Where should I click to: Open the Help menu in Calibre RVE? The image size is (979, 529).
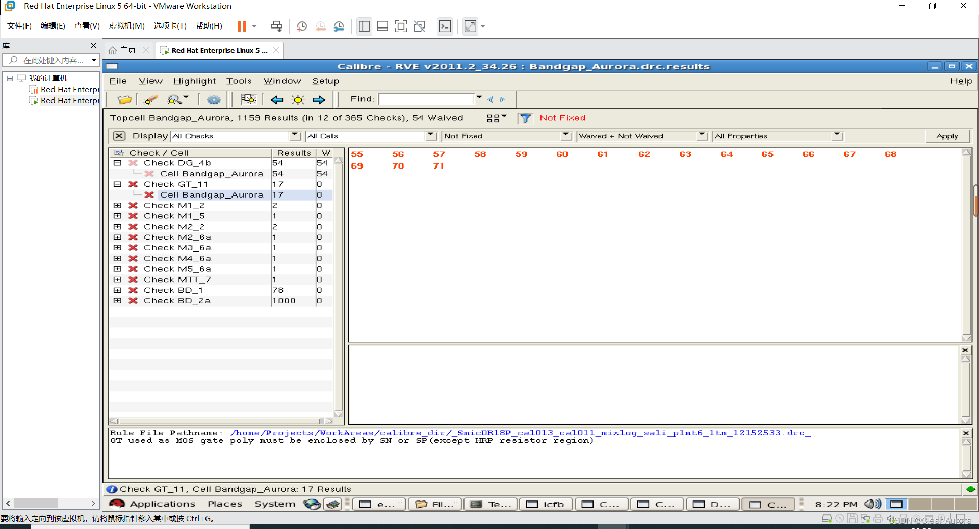coord(961,81)
